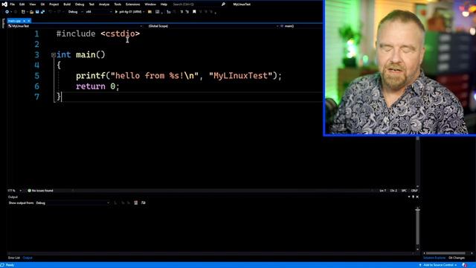The height and width of the screenshot is (268, 476).
Task: Switch to the Output tab at bottom
Action: tap(28, 258)
